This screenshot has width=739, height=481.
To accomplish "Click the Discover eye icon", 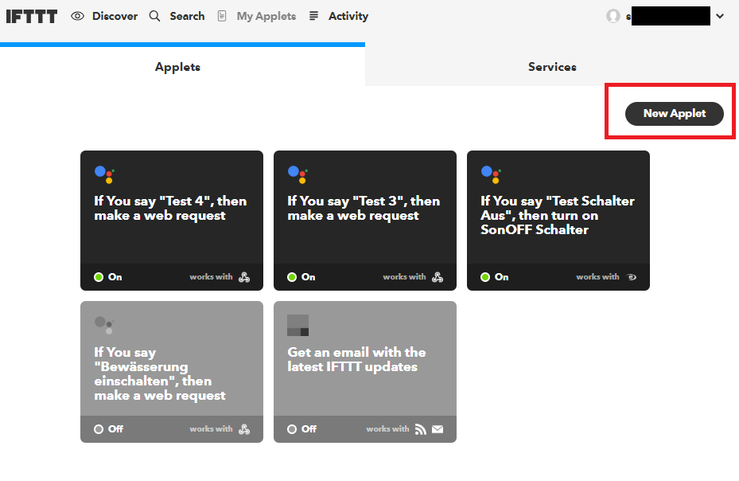I will [x=77, y=16].
